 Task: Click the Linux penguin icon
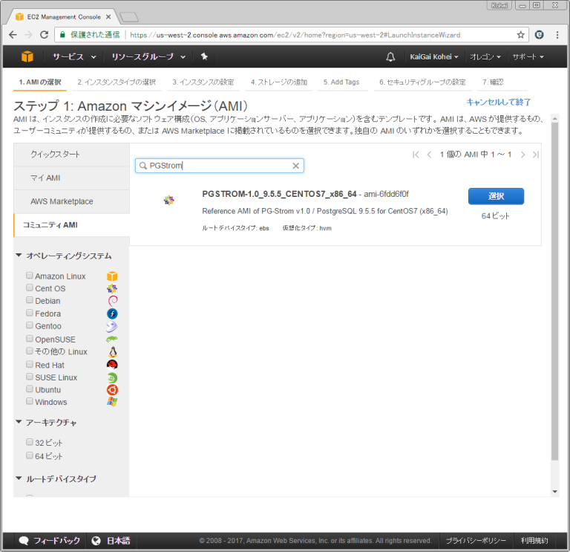(x=113, y=352)
